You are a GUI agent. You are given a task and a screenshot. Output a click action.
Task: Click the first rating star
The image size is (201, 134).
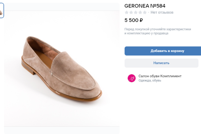pos(127,12)
